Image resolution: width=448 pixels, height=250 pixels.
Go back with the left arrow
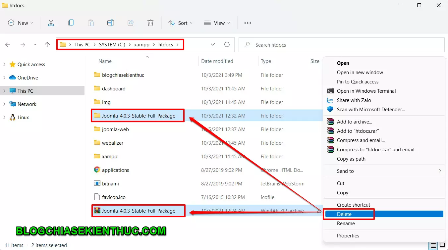coord(8,45)
